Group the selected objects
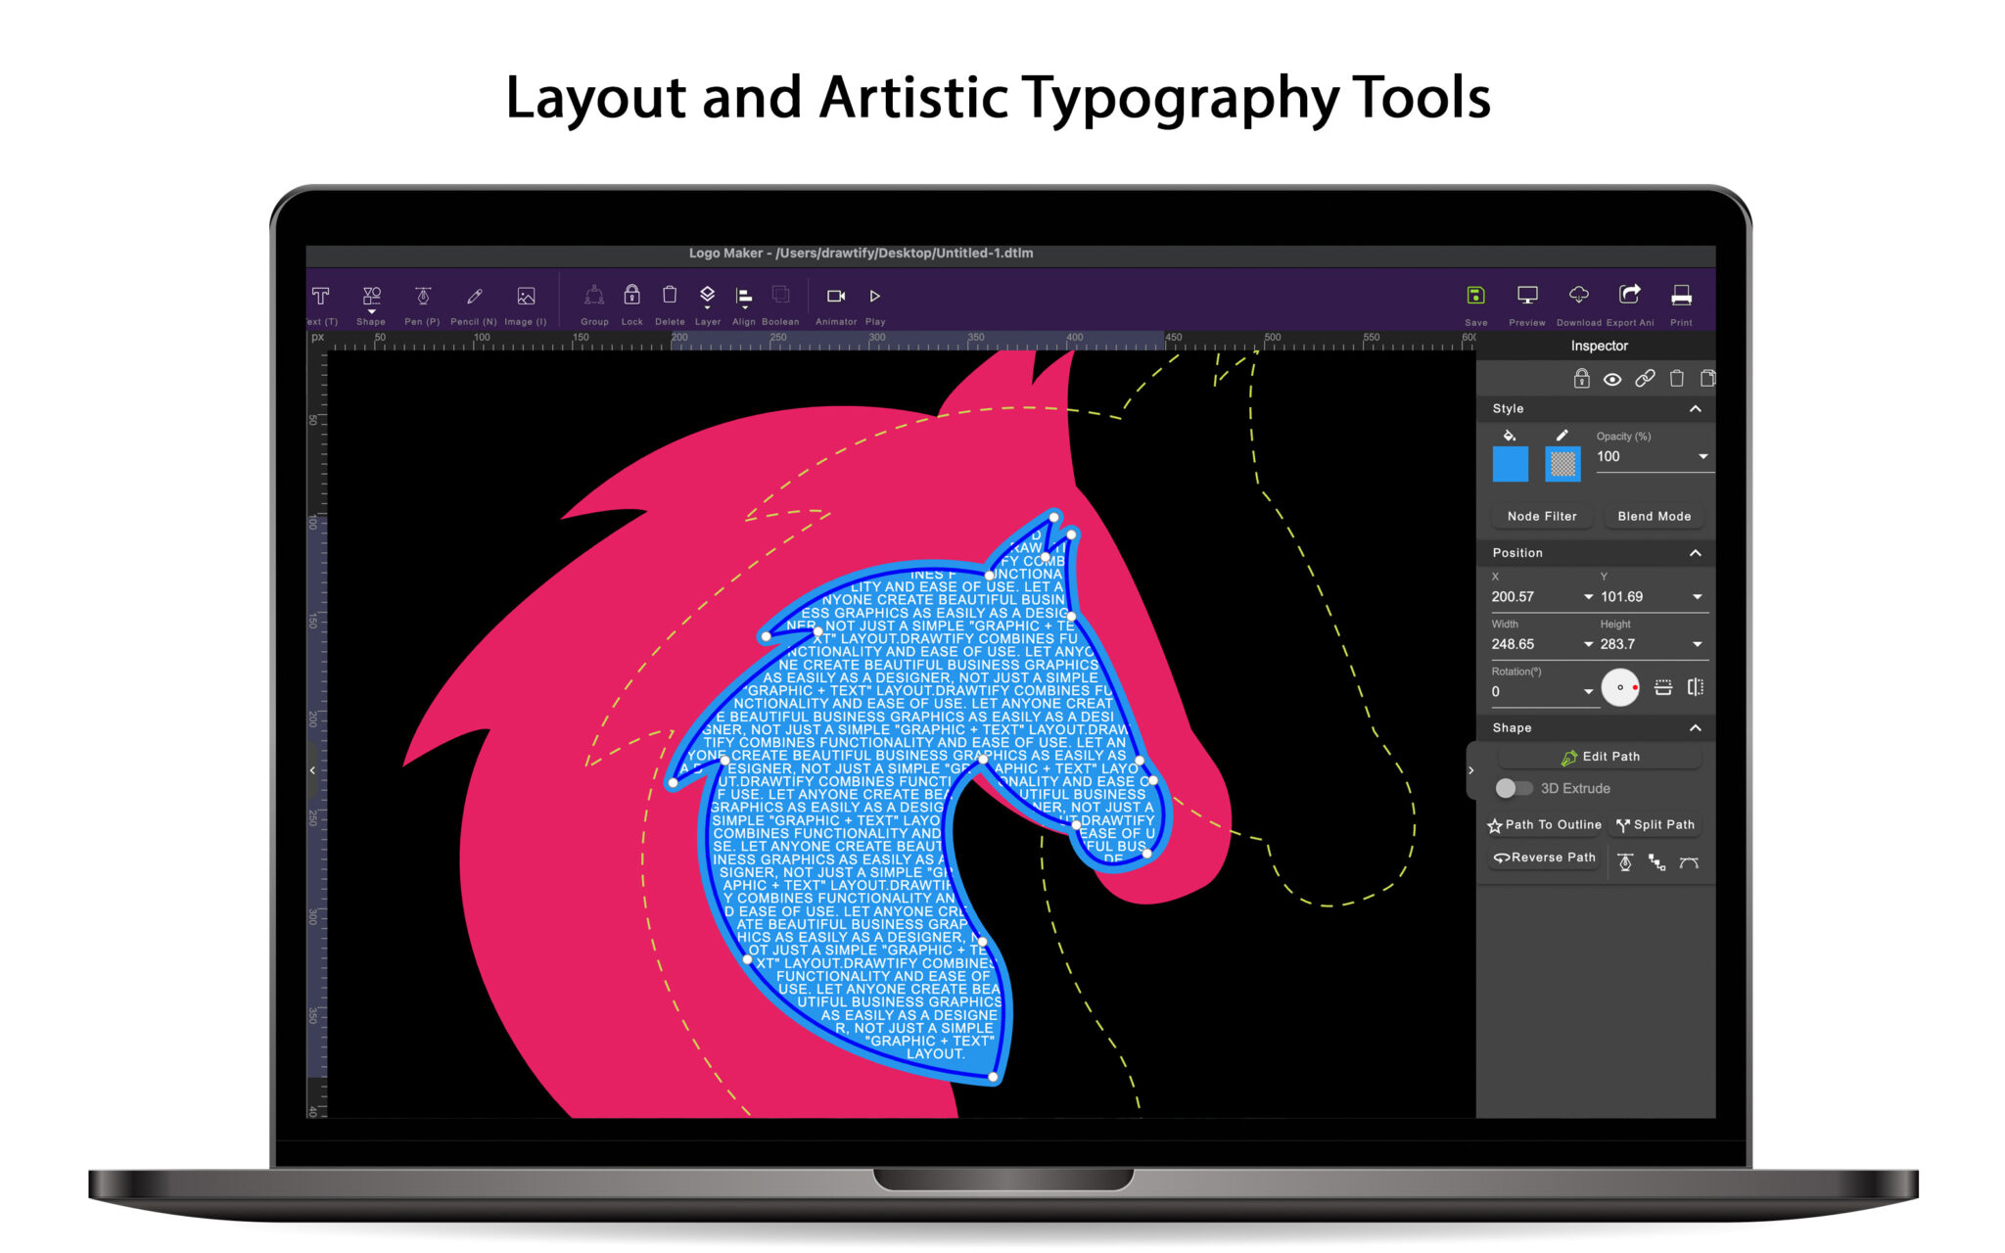Viewport: 2005px width, 1253px height. pyautogui.click(x=595, y=297)
